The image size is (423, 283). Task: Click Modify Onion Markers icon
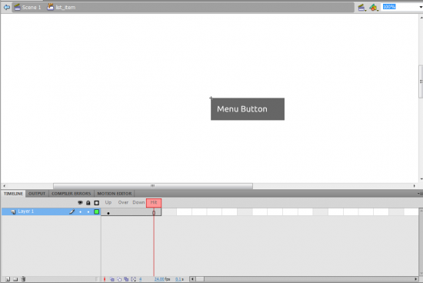pyautogui.click(x=134, y=279)
